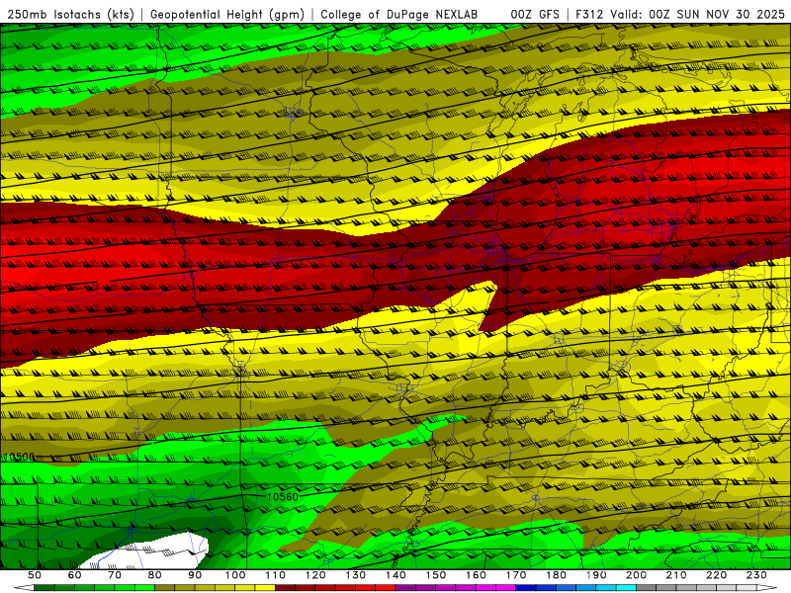This screenshot has width=791, height=593.
Task: Click the '250mb Isotachs (kts)' title text
Action: (70, 15)
